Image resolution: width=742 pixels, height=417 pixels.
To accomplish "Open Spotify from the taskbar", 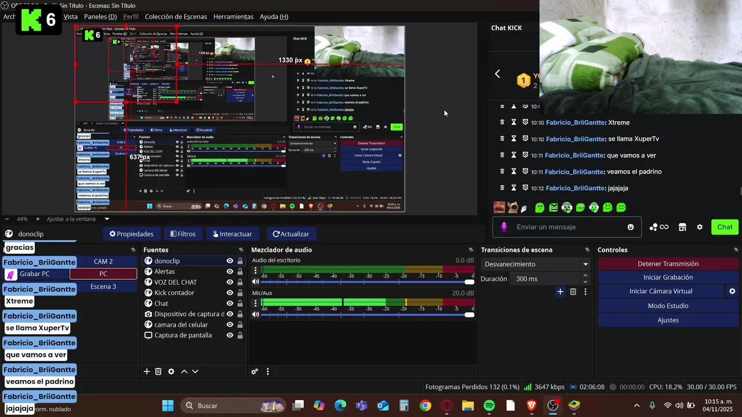I will pos(489,405).
